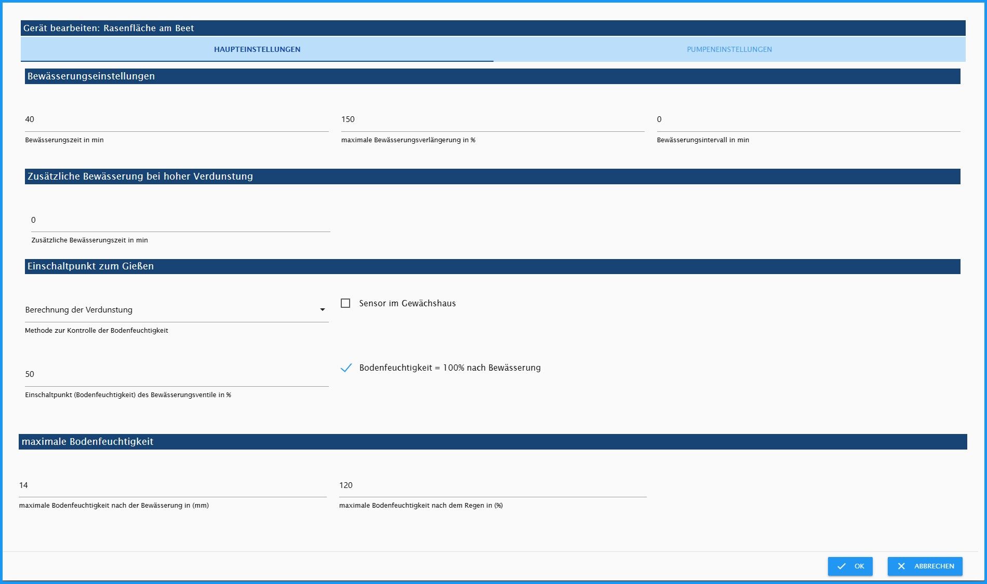
Task: Click the maximale Bodenfeuchtigkeit section header
Action: point(493,442)
